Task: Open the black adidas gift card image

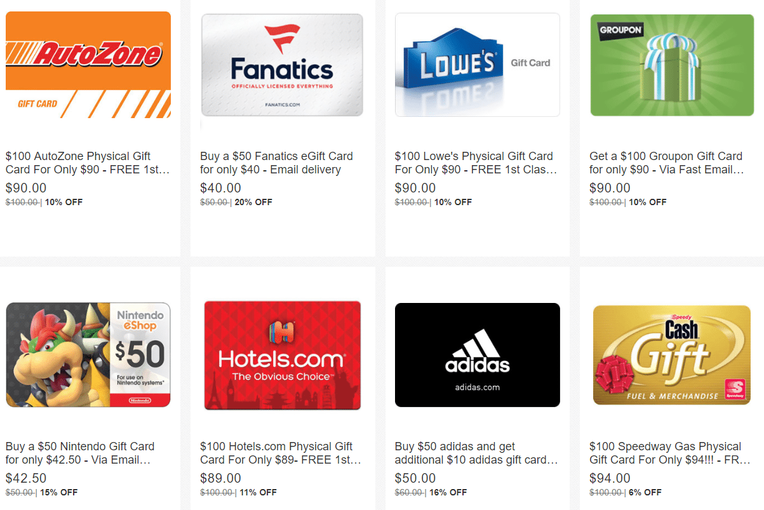Action: click(477, 355)
